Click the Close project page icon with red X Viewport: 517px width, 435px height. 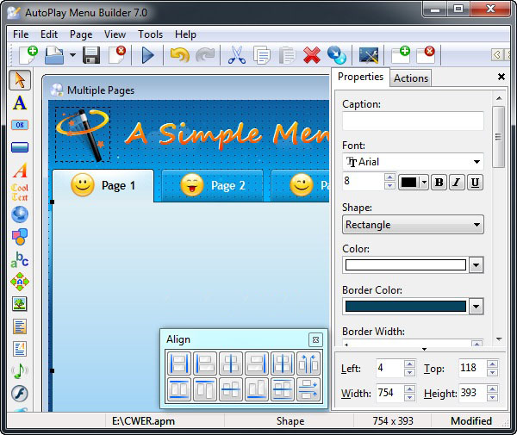117,55
